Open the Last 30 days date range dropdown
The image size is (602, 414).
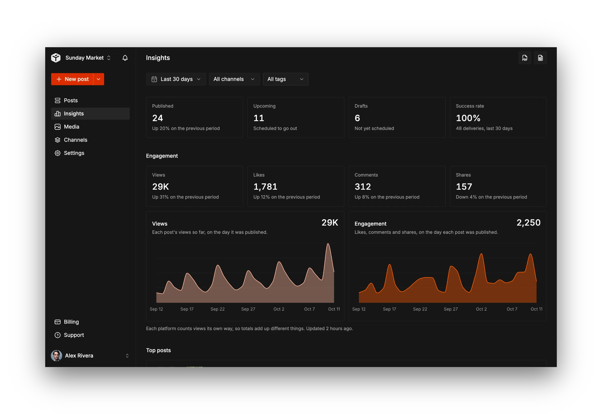pyautogui.click(x=176, y=79)
